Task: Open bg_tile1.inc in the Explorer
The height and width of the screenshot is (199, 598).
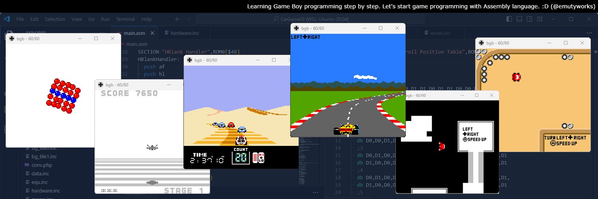Action: [44, 156]
